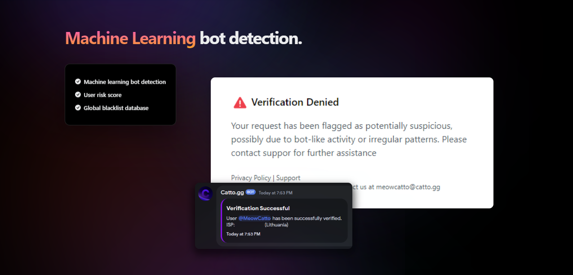573x275 pixels.
Task: Click the timestamp at the embed's bottom
Action: click(243, 234)
